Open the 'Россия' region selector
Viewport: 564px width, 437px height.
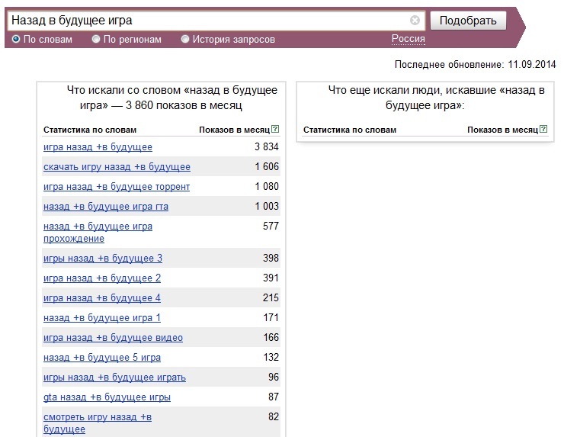coord(409,39)
